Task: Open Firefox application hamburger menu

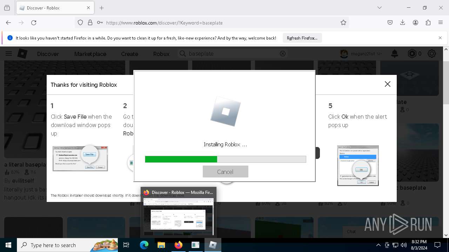Action: click(441, 22)
